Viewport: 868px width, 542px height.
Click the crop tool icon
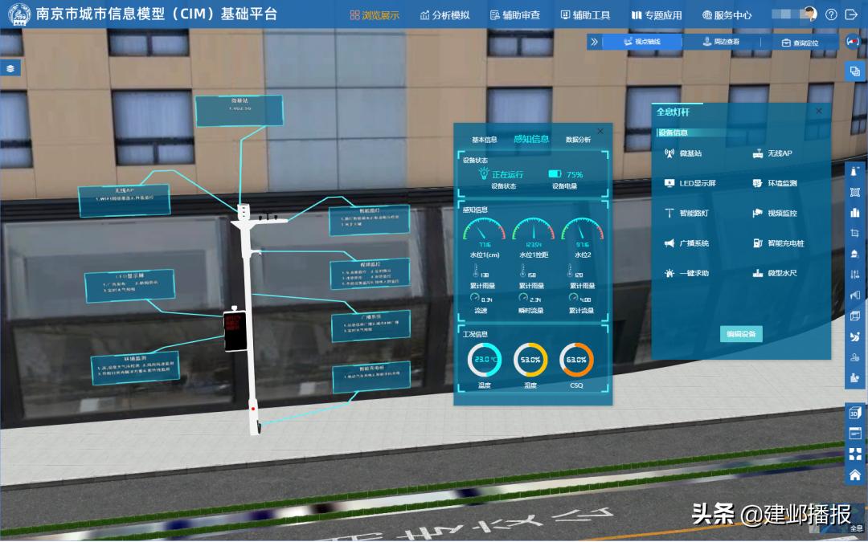[854, 234]
